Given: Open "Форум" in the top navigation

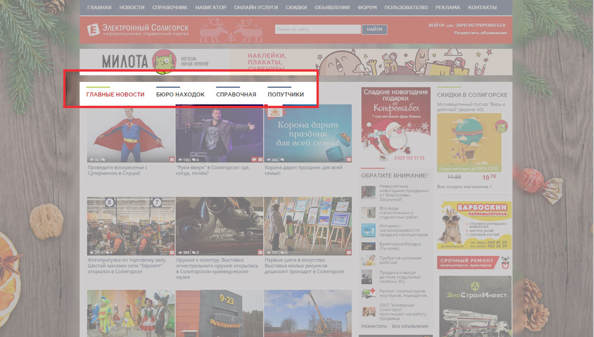Looking at the screenshot, I should coord(367,7).
